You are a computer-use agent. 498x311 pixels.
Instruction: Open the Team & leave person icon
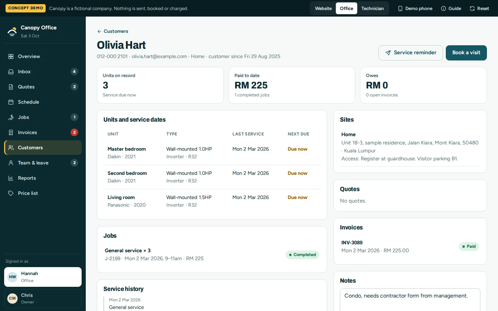click(x=11, y=163)
